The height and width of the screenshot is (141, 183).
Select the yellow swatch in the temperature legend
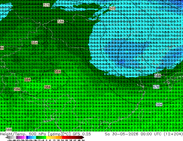point(47,138)
